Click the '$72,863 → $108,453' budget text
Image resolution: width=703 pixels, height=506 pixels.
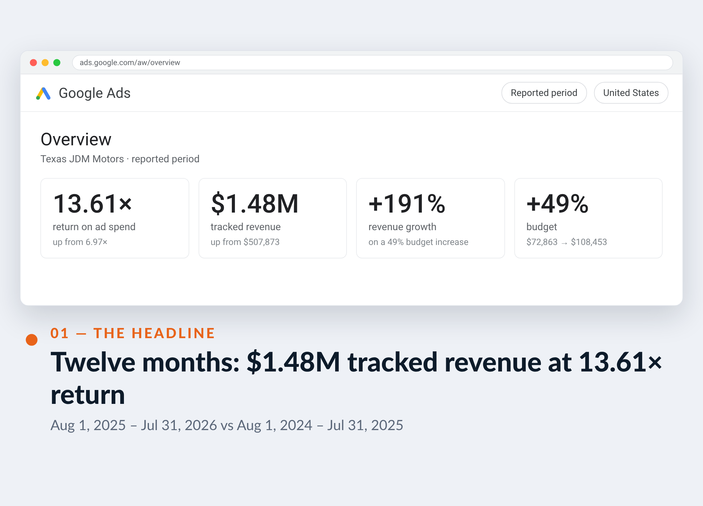point(567,242)
